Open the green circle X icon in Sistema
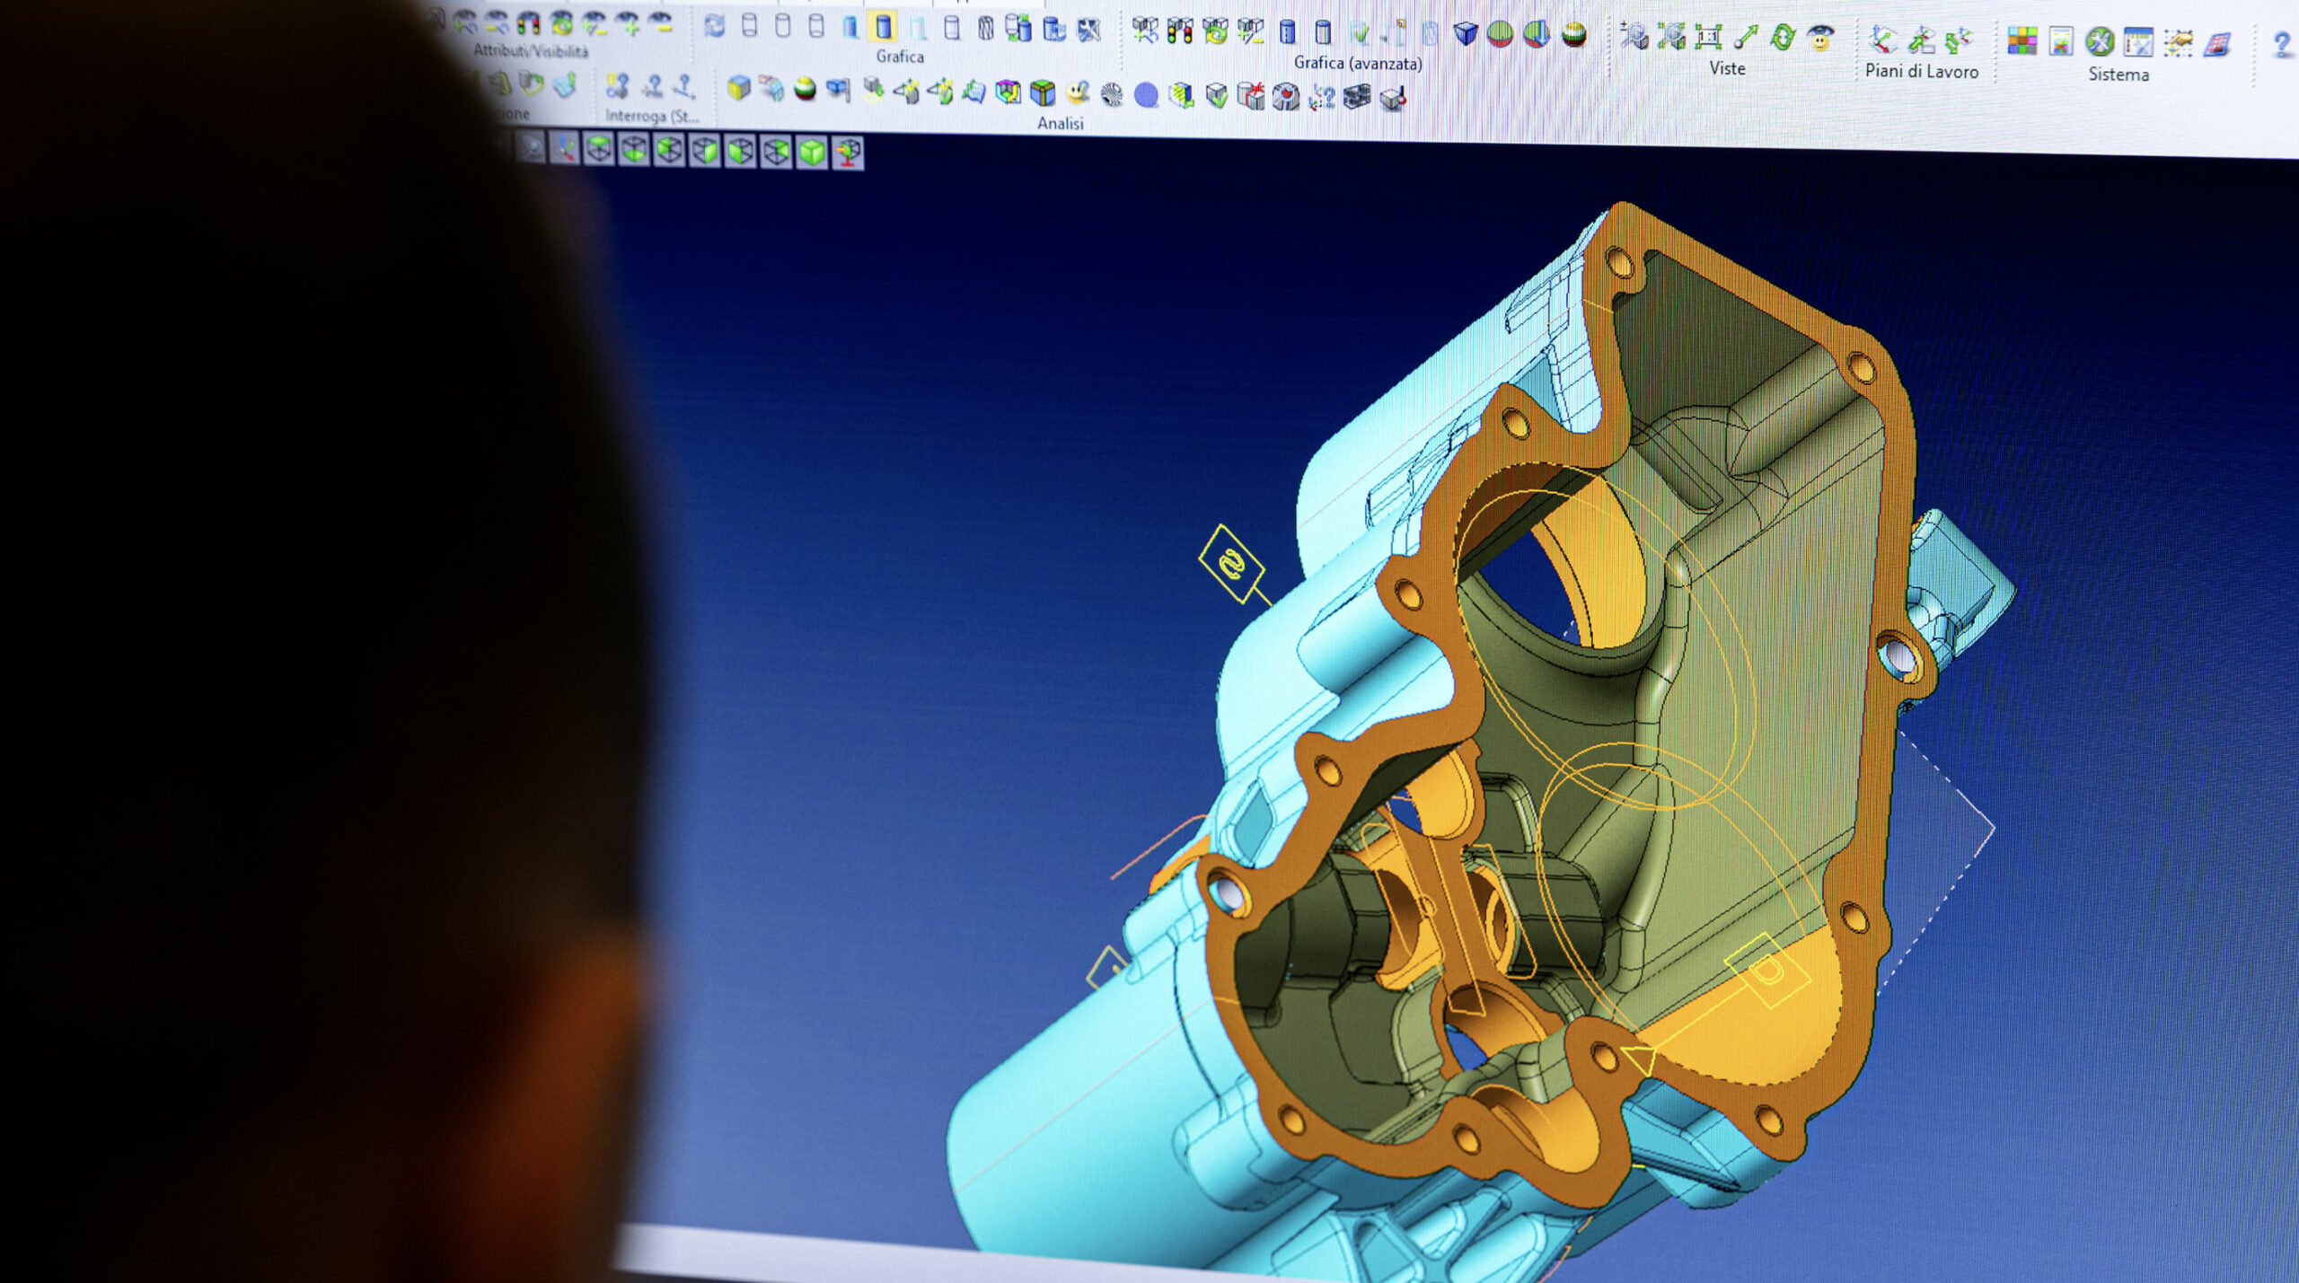The height and width of the screenshot is (1283, 2299). click(2100, 41)
